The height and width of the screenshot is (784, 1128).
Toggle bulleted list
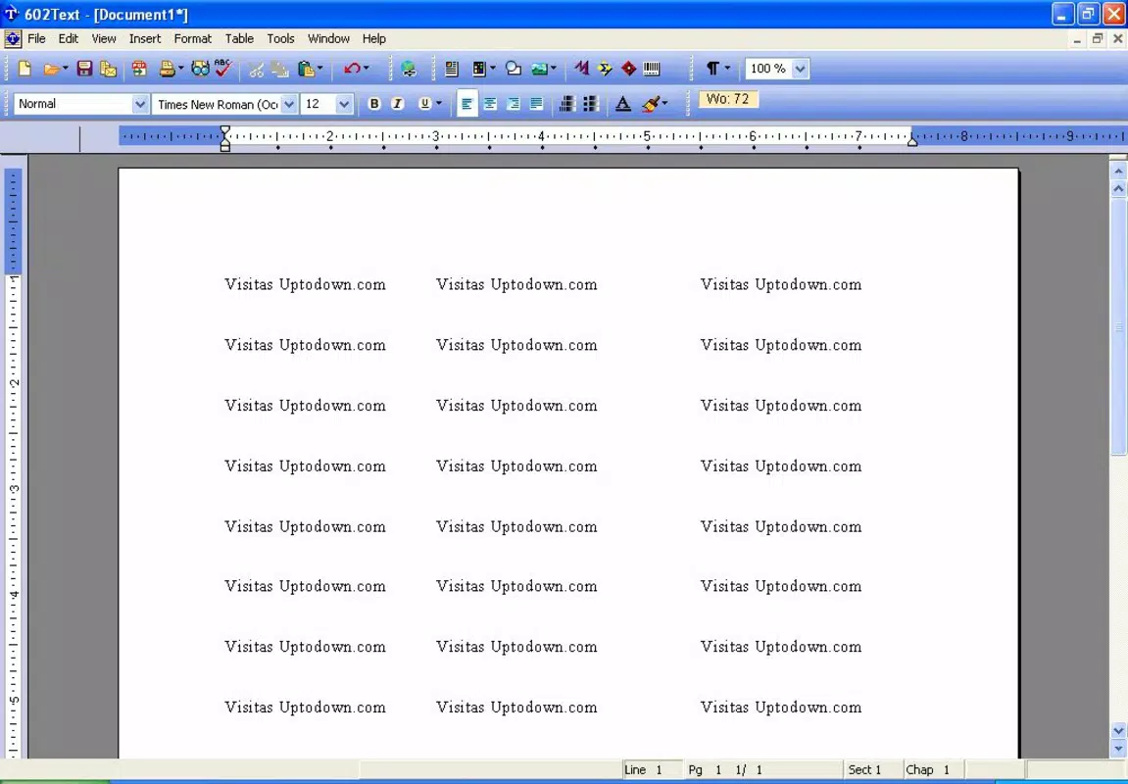[x=591, y=104]
